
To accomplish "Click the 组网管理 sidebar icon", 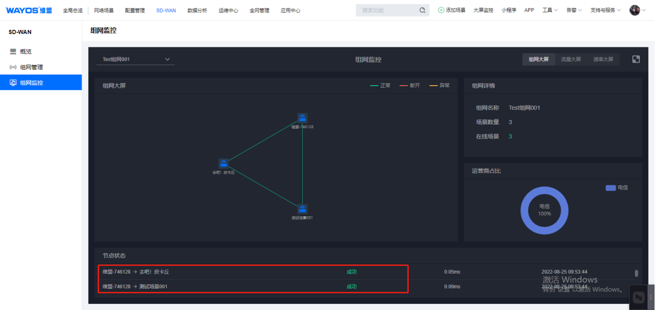I will coord(13,67).
